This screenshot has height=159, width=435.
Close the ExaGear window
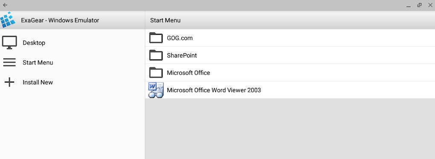430,5
